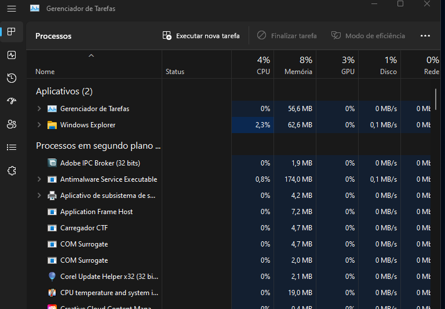
Task: Click Modo de eficiência button
Action: [x=368, y=36]
